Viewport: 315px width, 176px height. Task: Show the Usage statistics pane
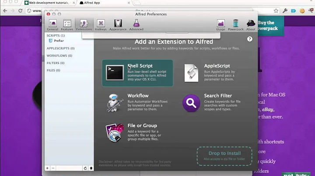coord(220,25)
